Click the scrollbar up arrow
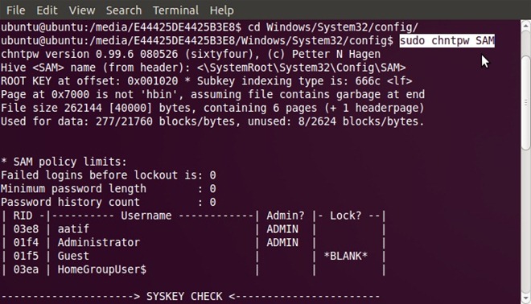This screenshot has width=531, height=304. 525,26
